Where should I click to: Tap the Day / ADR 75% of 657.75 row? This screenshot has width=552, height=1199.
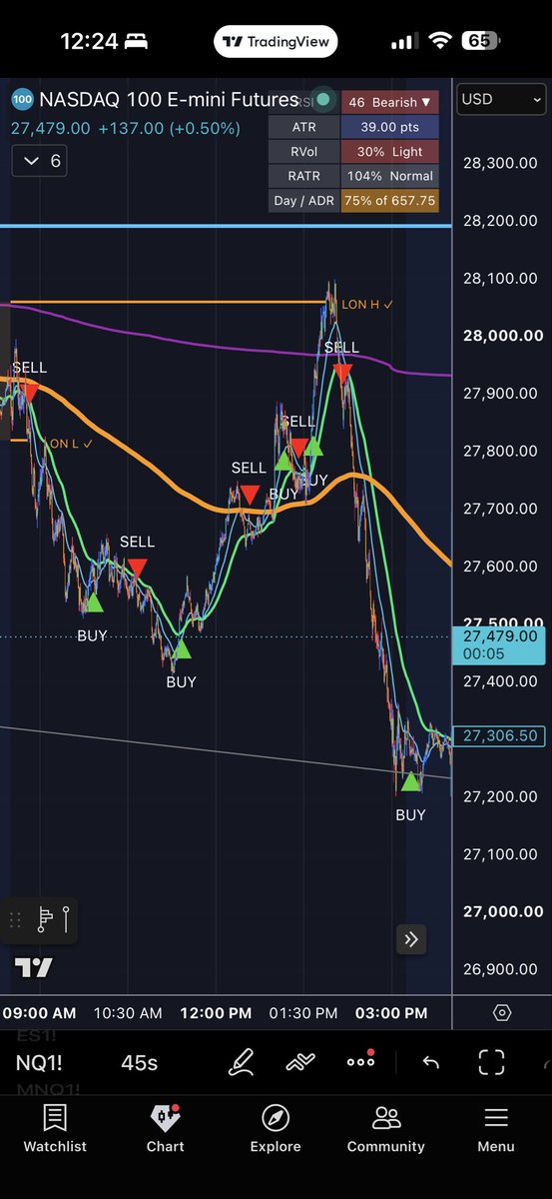pos(352,200)
